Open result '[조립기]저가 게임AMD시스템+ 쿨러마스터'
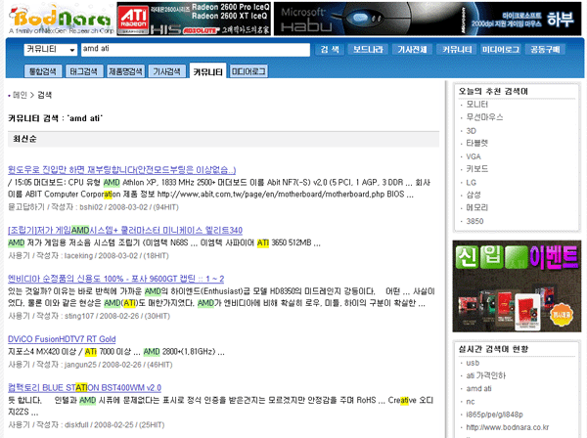This screenshot has height=438, width=587. coord(125,230)
